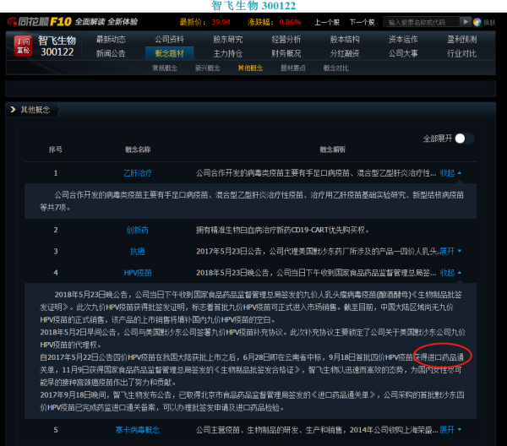Open the 乙肝治疗 concept link
Viewport: 507px width, 446px height.
(x=138, y=173)
